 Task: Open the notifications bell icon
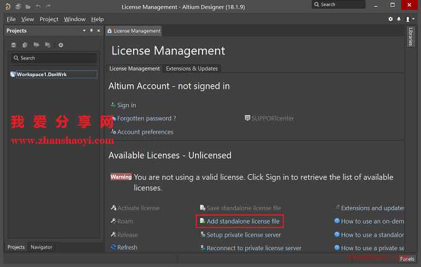coord(399,19)
